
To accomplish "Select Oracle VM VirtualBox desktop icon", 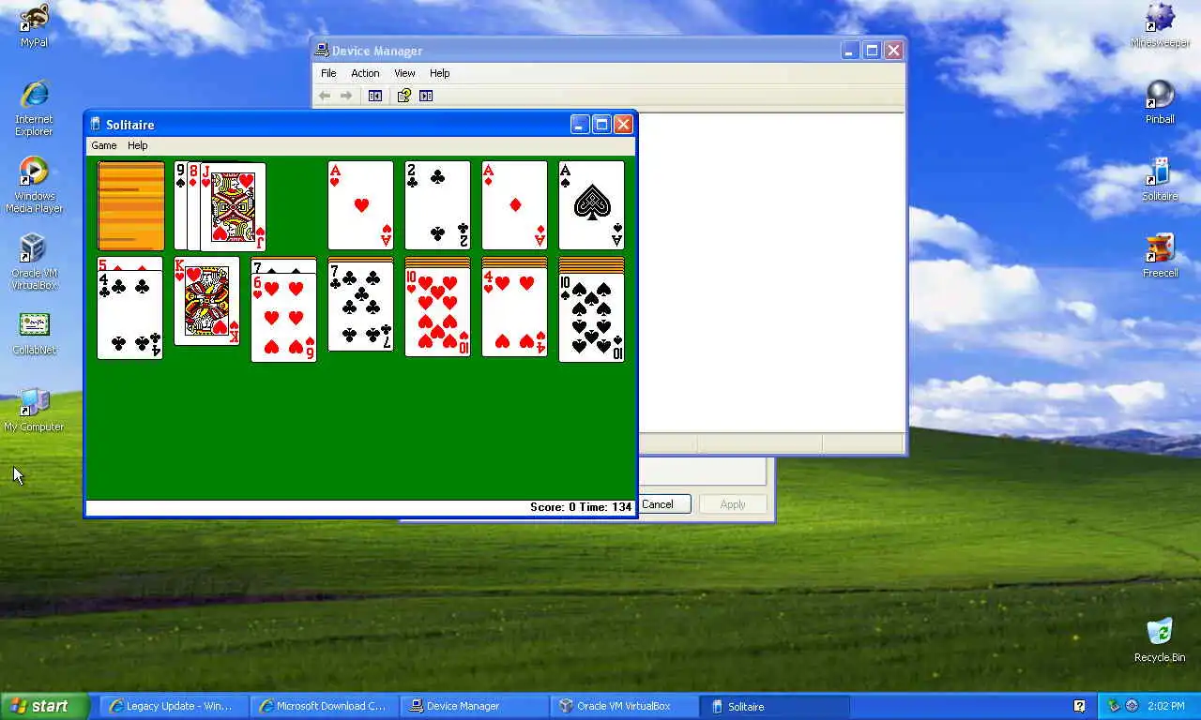I will point(34,262).
